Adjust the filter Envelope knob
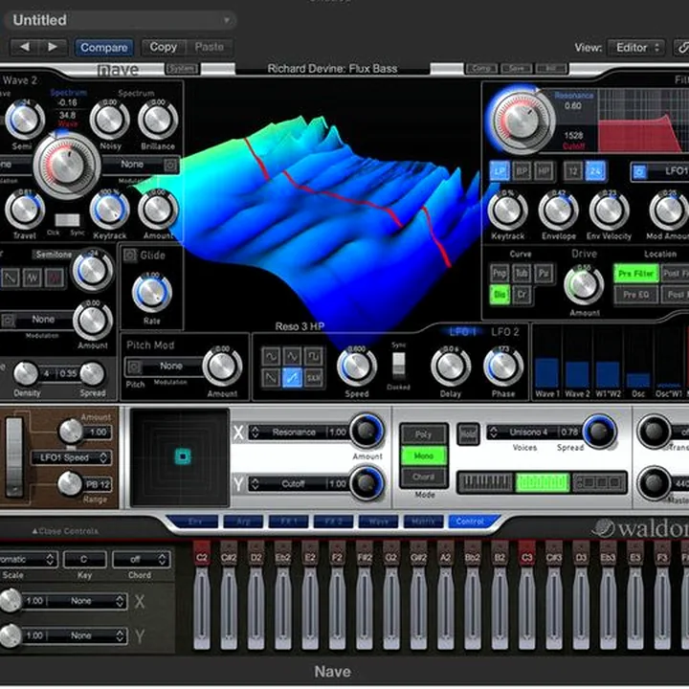Viewport: 689px width, 689px height. [x=558, y=210]
